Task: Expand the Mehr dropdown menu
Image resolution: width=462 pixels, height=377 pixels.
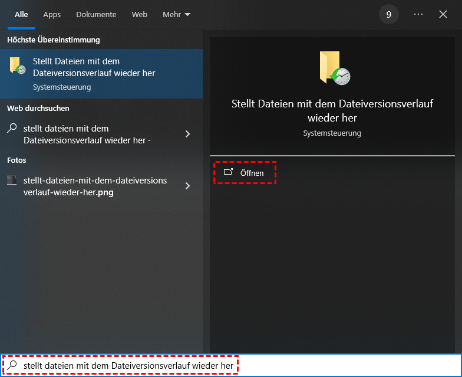Action: 177,14
